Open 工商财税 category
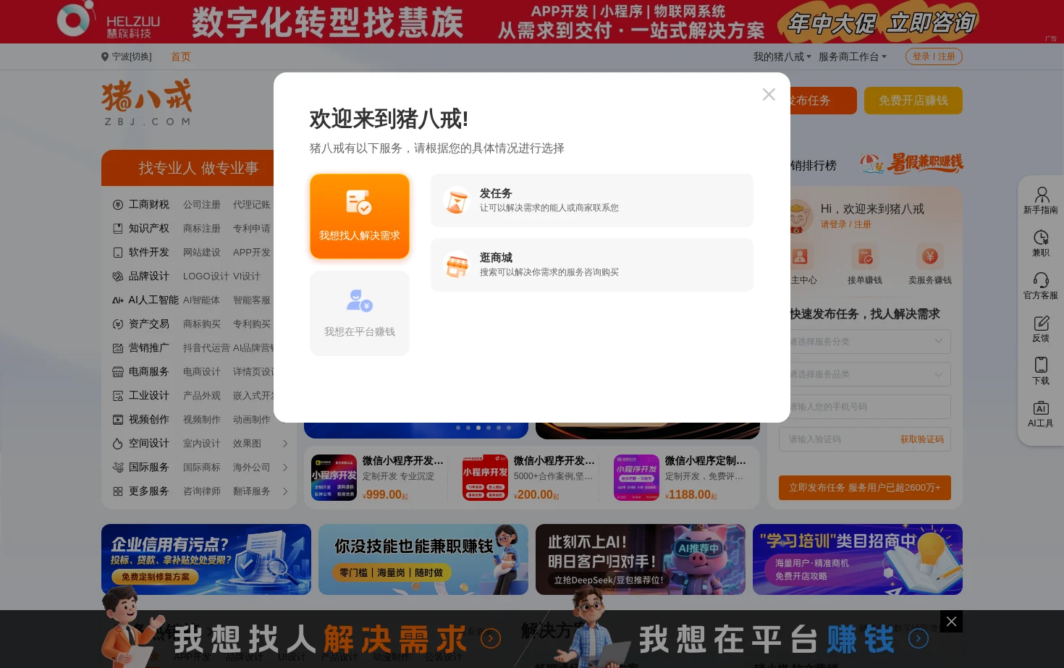1064x668 pixels. [148, 205]
